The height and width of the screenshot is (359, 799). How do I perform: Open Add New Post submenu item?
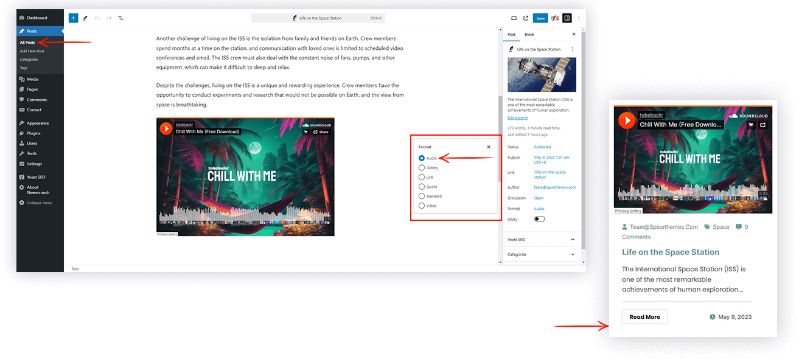pos(32,51)
